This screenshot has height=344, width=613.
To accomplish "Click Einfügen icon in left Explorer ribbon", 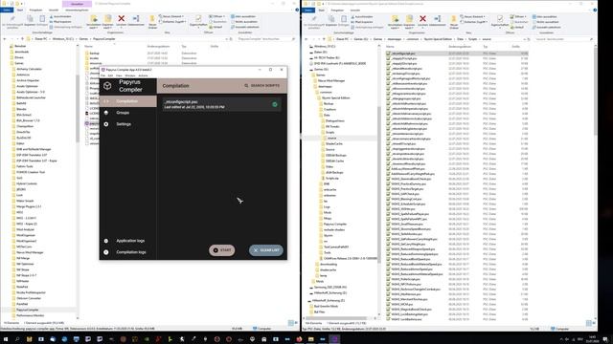I will 42,19.
